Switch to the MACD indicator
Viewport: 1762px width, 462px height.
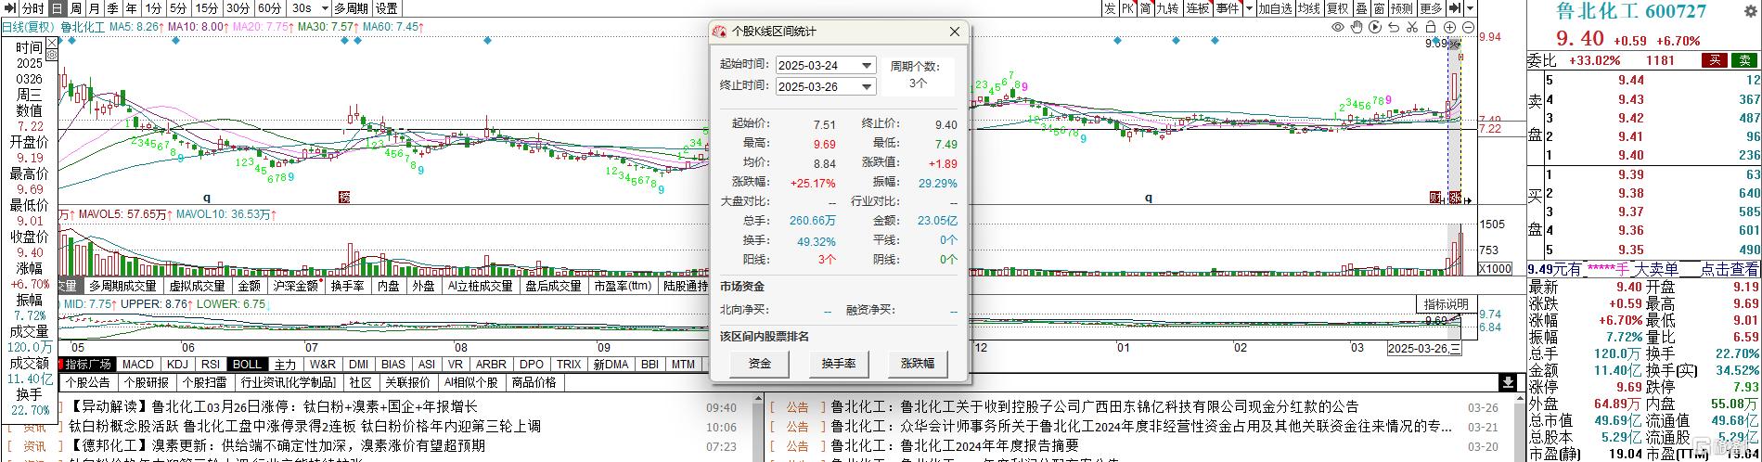137,365
